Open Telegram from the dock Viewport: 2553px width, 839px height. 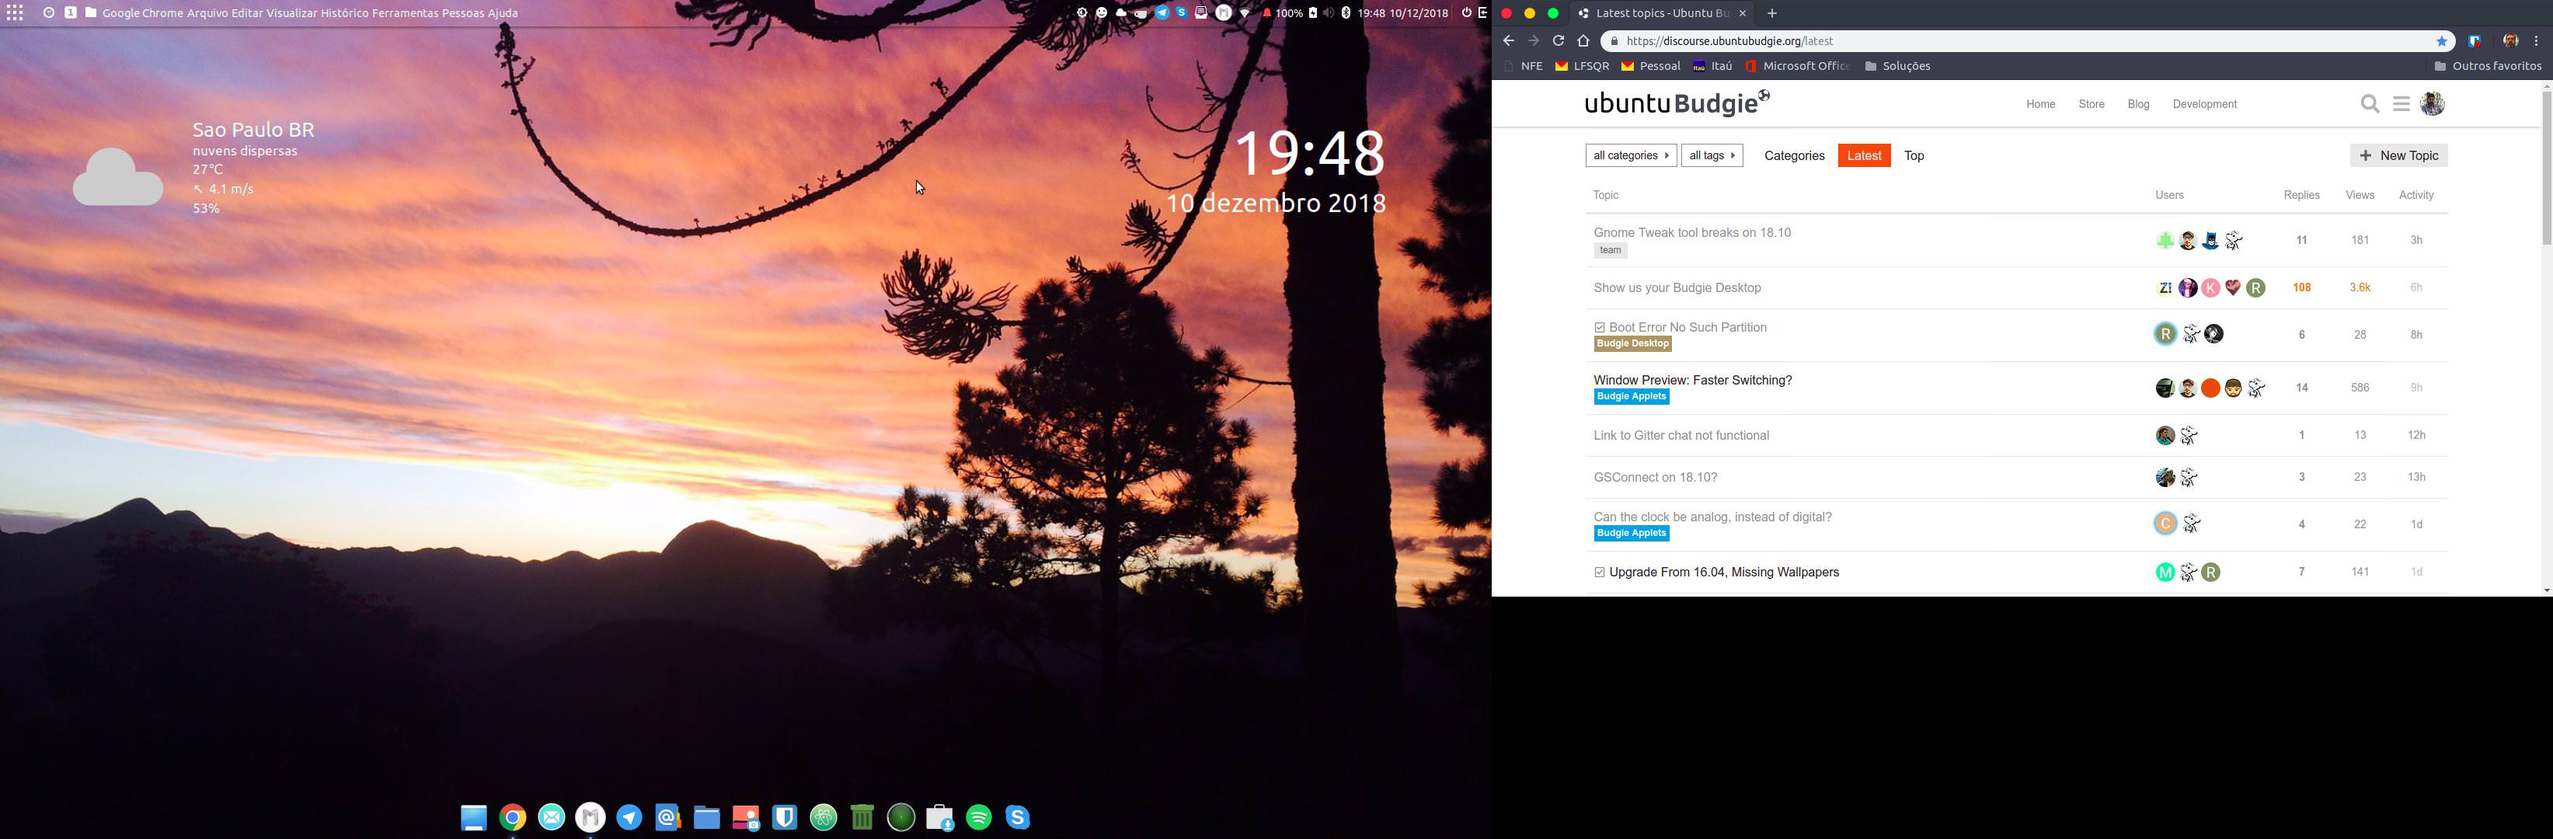tap(629, 817)
